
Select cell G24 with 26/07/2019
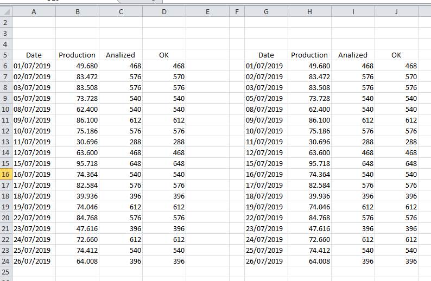tap(266, 261)
